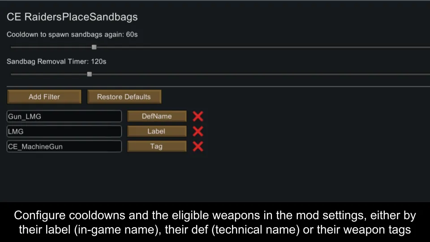This screenshot has width=430, height=242.
Task: Click red X beside CE_MachineGun tag filter
Action: pos(198,147)
